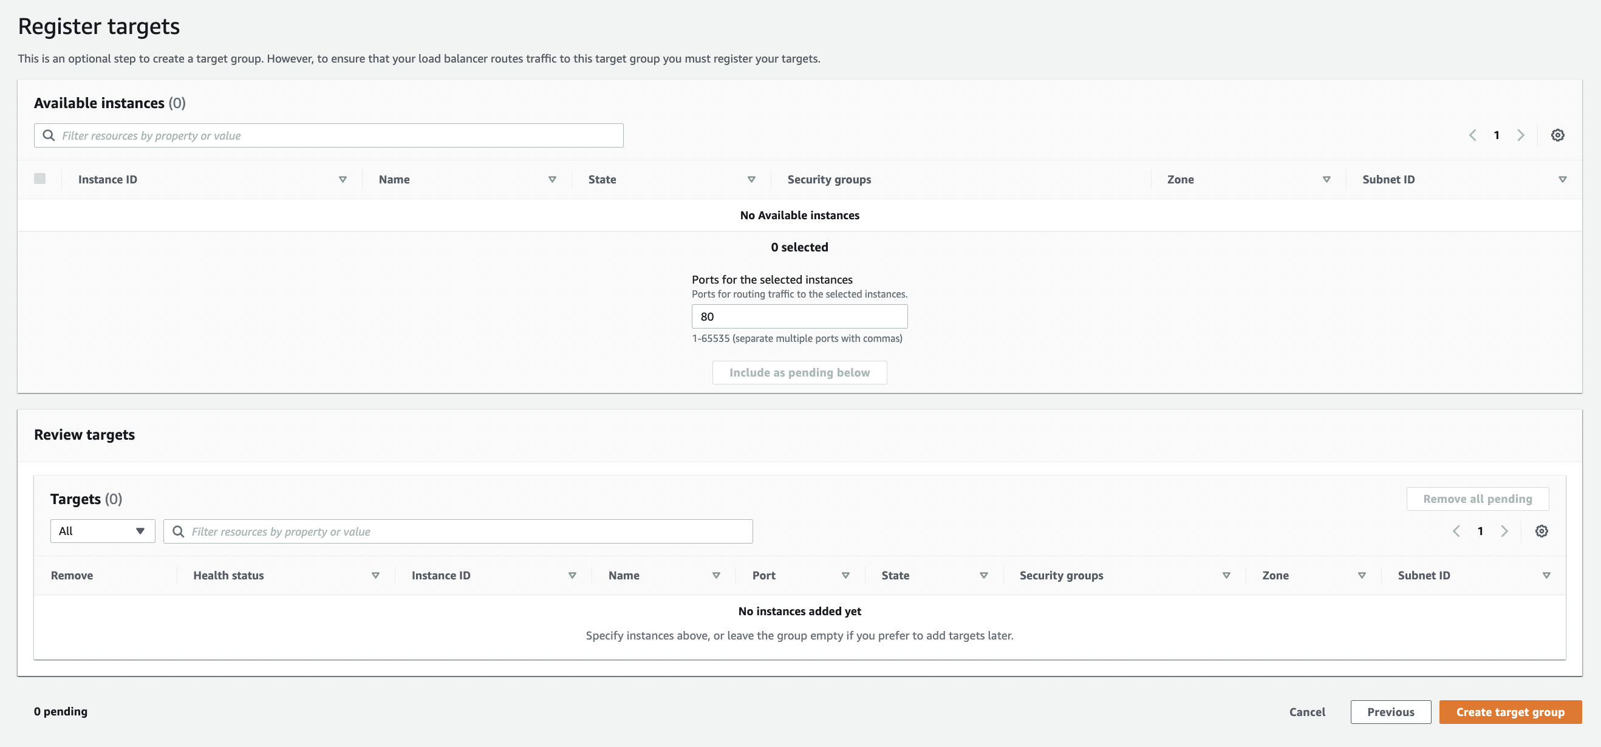Go to previous page in Targets table
The image size is (1601, 747).
point(1456,531)
